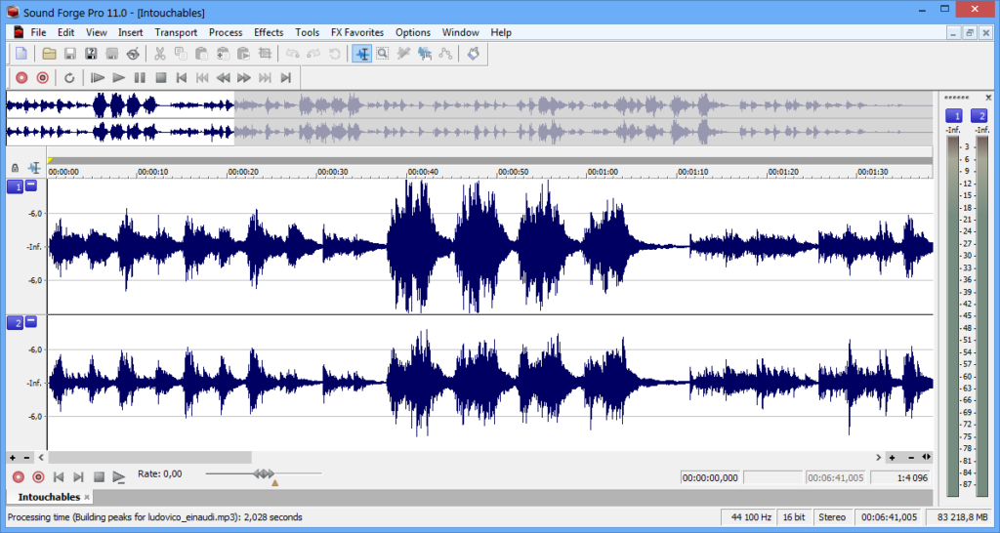Click the horizontal scrollbar left arrow
Screen dimensions: 1000x533
41,458
